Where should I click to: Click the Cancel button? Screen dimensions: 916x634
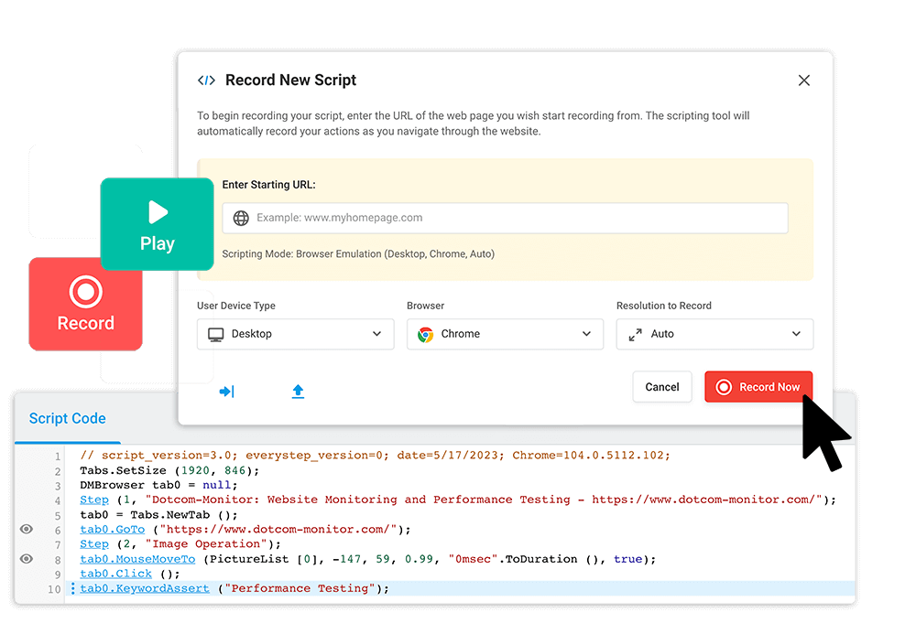[661, 387]
